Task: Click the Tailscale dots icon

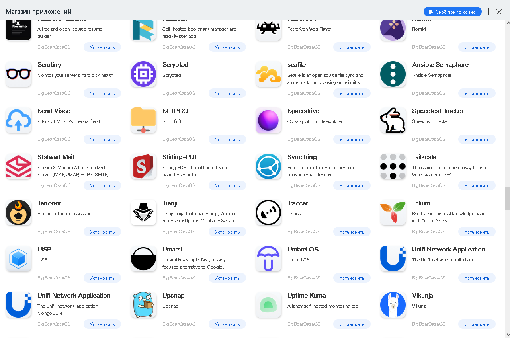Action: [x=393, y=166]
